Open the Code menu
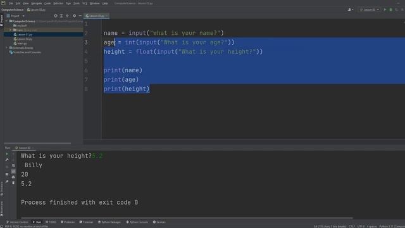The height and width of the screenshot is (228, 405). 47,3
